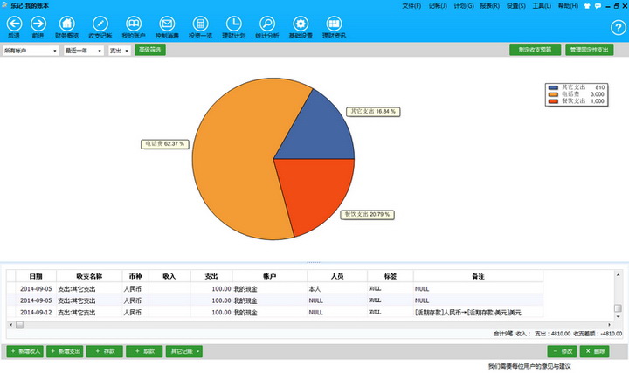Select the row dated 2014-09-12
The height and width of the screenshot is (373, 629).
pyautogui.click(x=275, y=313)
